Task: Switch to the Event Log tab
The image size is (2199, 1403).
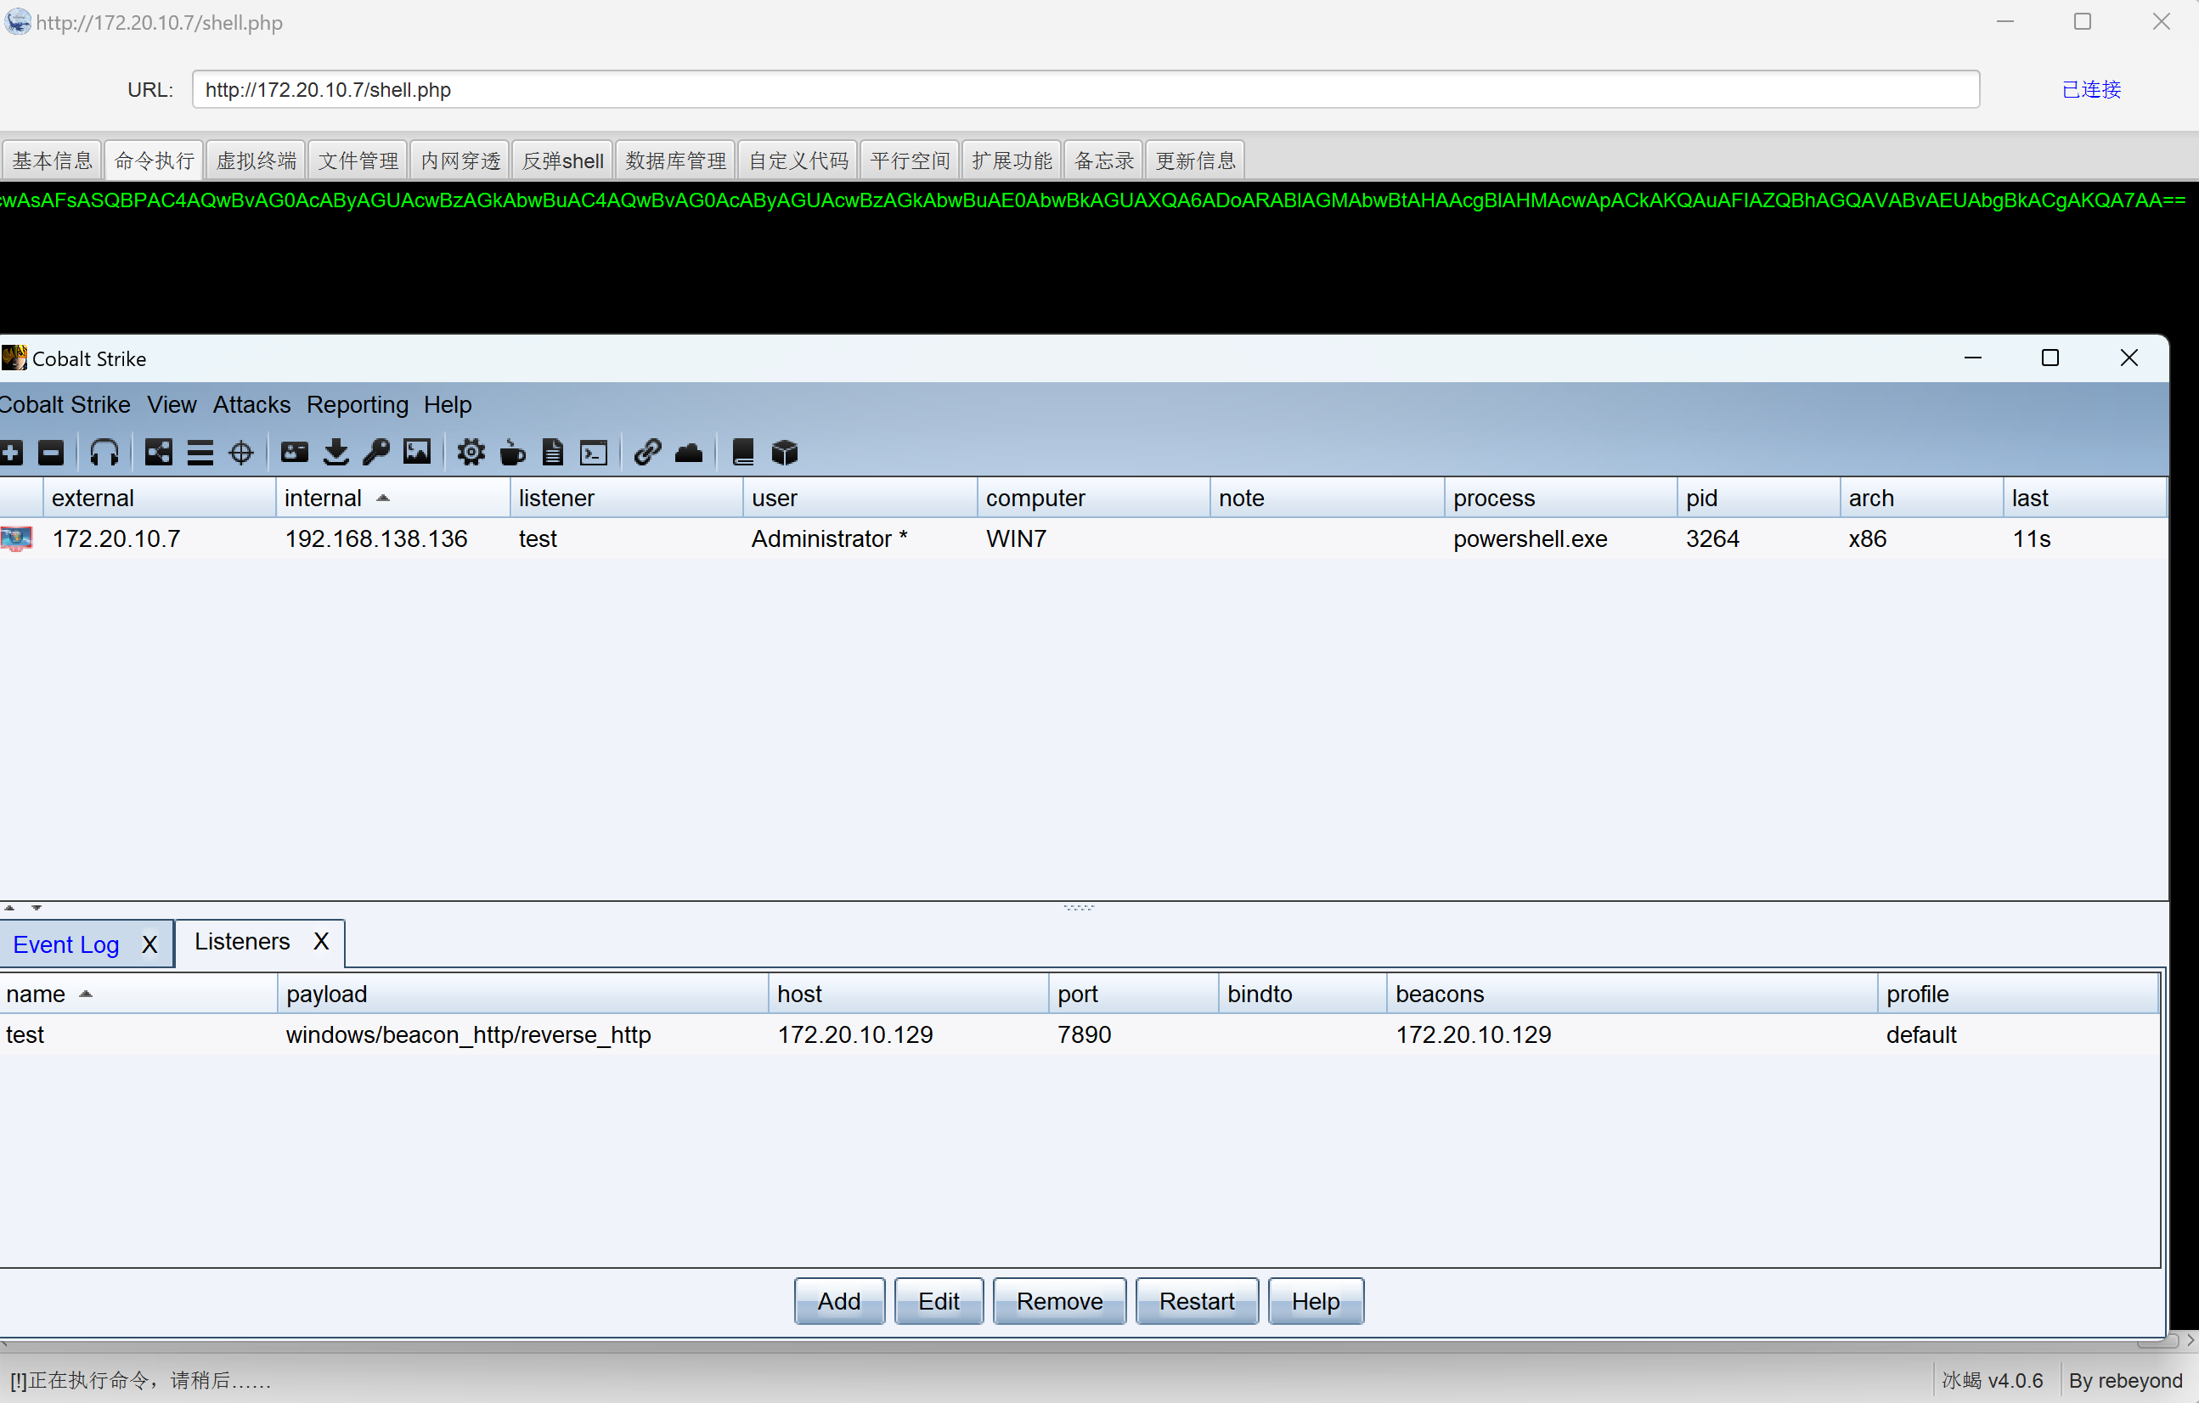Action: coord(65,944)
